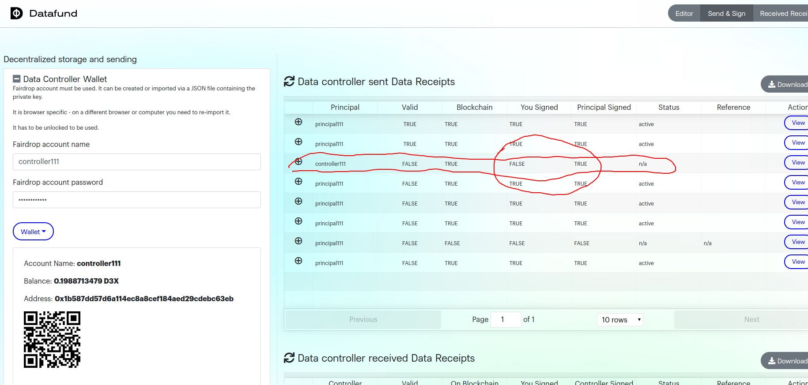Refresh Data controller received Data Receipts
The height and width of the screenshot is (385, 808).
(x=289, y=358)
